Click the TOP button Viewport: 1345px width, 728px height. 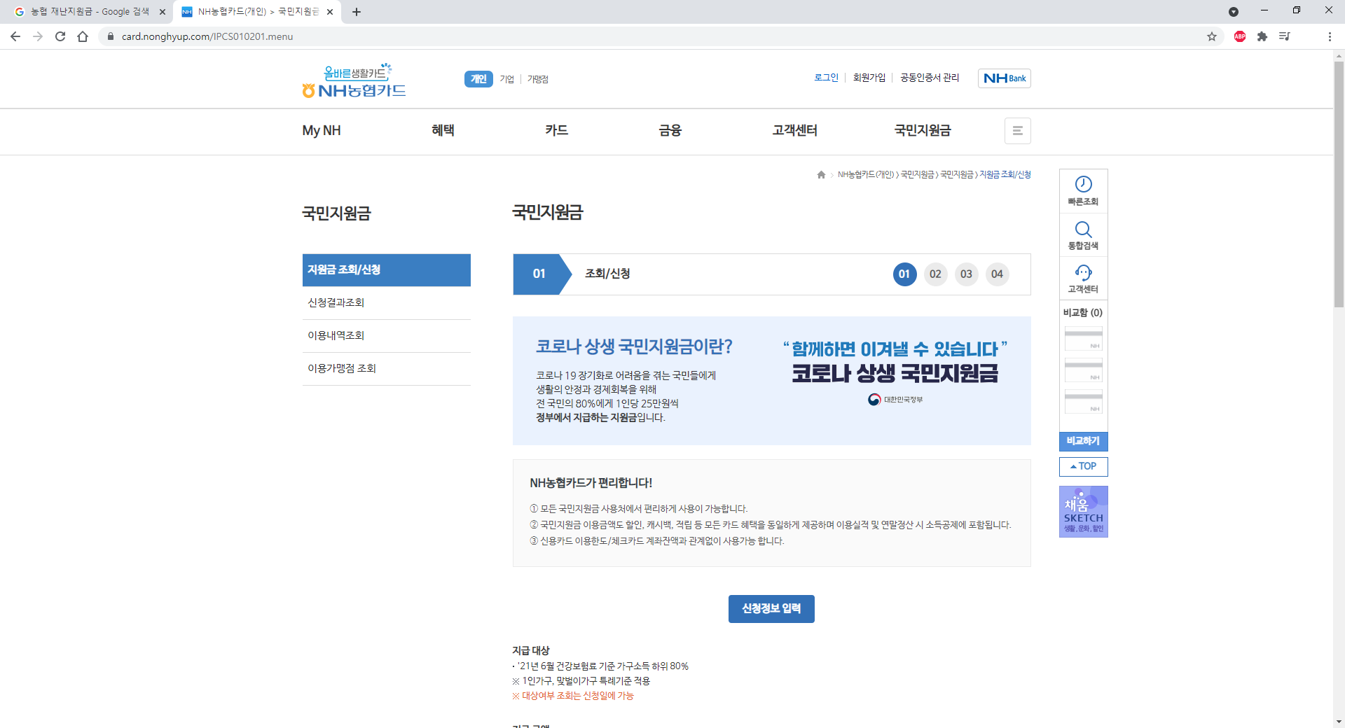coord(1084,466)
